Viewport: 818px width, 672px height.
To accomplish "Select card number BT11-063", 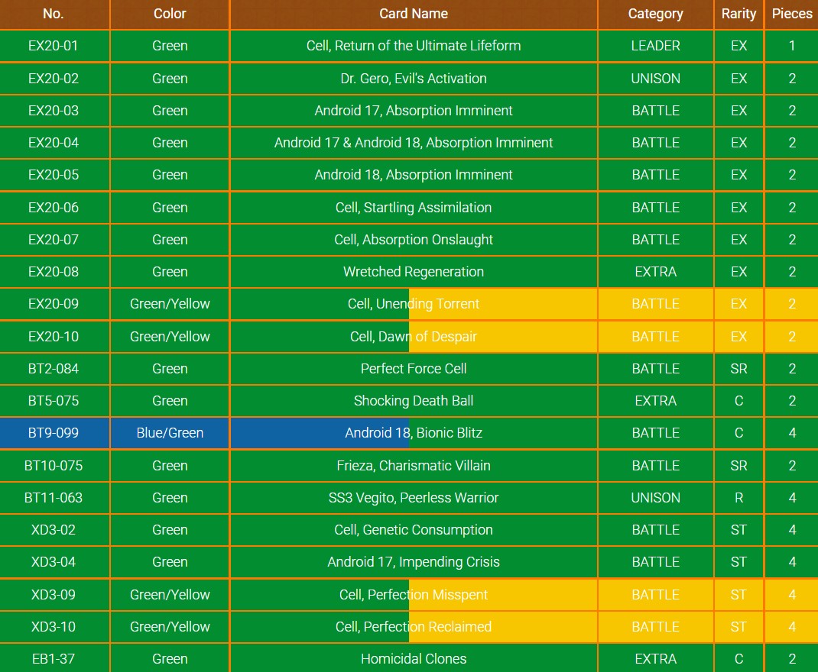I will point(54,498).
